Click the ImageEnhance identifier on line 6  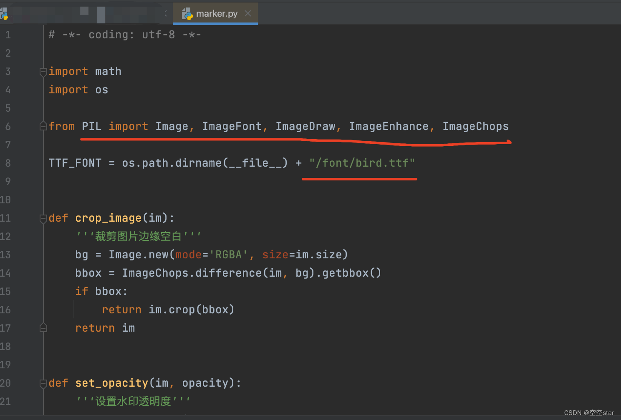[x=389, y=126]
